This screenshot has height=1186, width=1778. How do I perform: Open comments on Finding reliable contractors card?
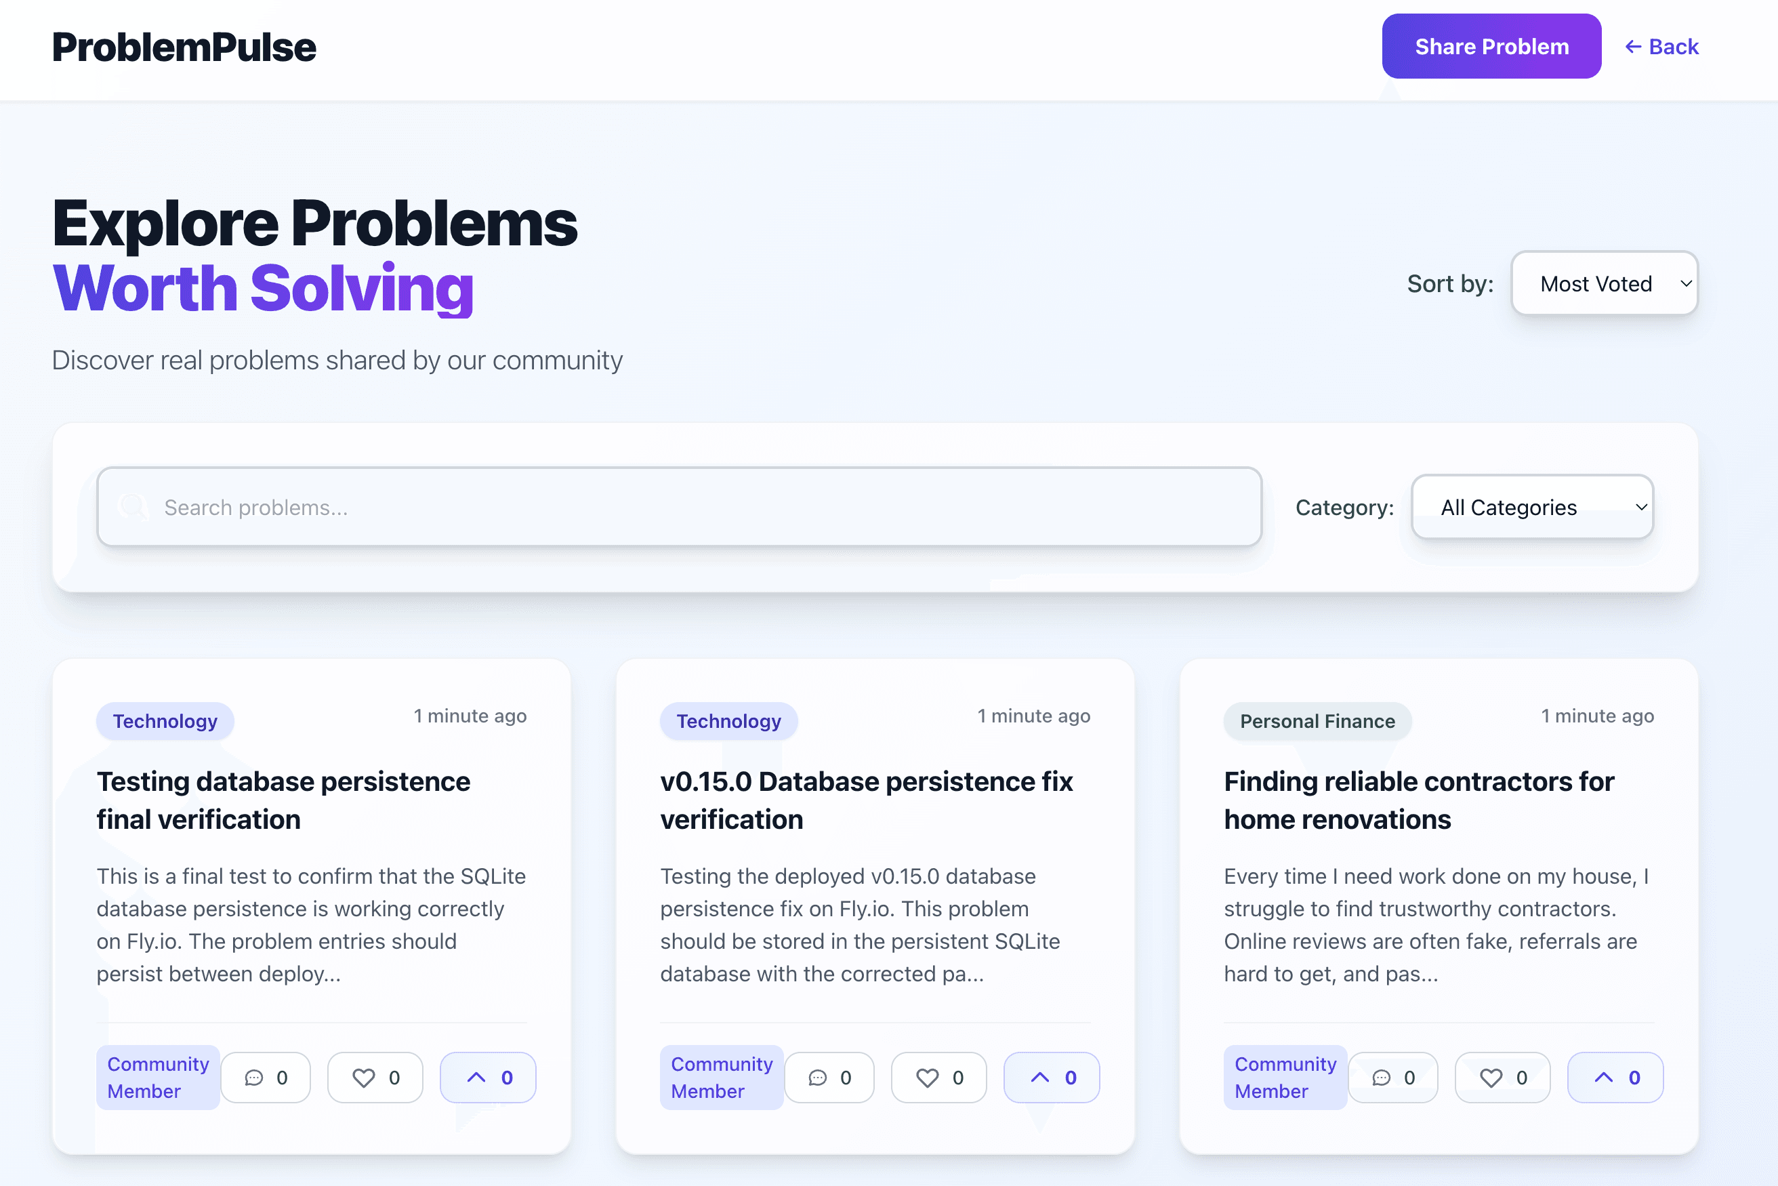(1393, 1077)
